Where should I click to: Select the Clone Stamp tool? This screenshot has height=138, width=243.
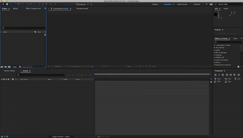pos(43,4)
